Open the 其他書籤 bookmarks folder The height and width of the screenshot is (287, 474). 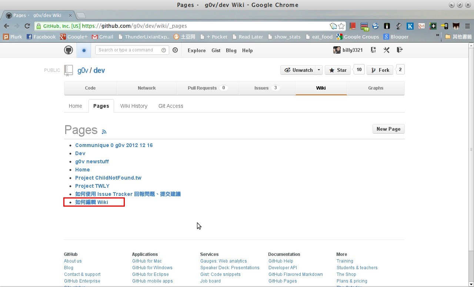click(458, 37)
